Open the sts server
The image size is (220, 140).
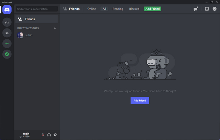[x=7, y=22]
